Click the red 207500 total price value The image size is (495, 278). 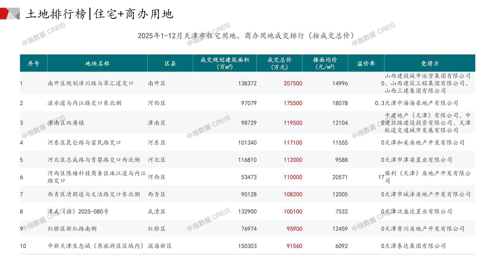[x=293, y=83]
